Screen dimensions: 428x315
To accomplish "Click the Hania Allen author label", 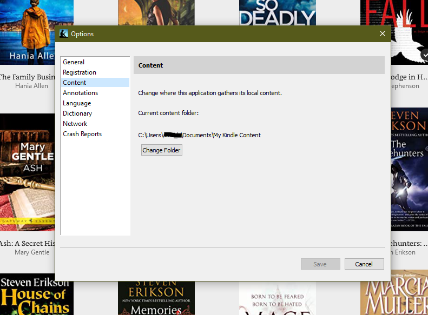I will (31, 86).
